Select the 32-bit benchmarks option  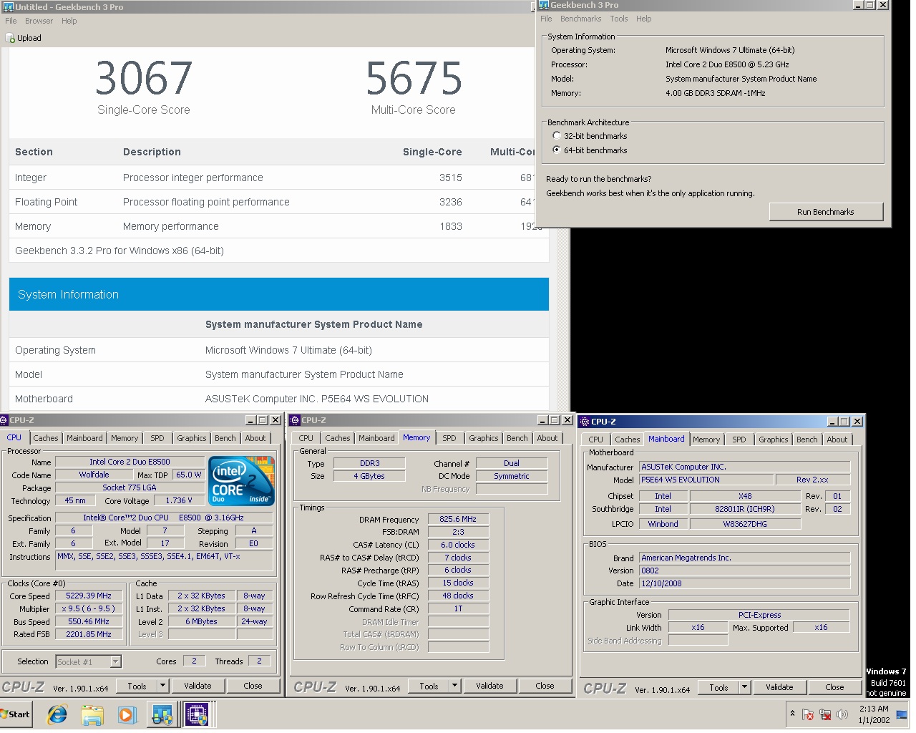(x=557, y=135)
